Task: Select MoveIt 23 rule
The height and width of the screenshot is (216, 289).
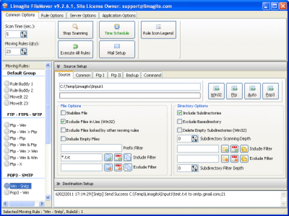Action: tap(16, 103)
